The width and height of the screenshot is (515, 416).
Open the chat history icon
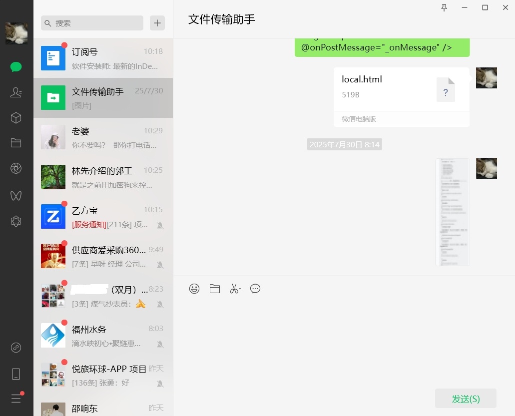[x=255, y=289]
